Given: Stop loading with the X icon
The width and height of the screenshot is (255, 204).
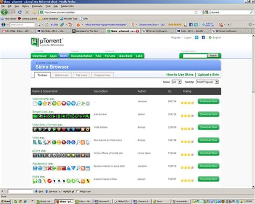Looking at the screenshot, I should click(27, 12).
